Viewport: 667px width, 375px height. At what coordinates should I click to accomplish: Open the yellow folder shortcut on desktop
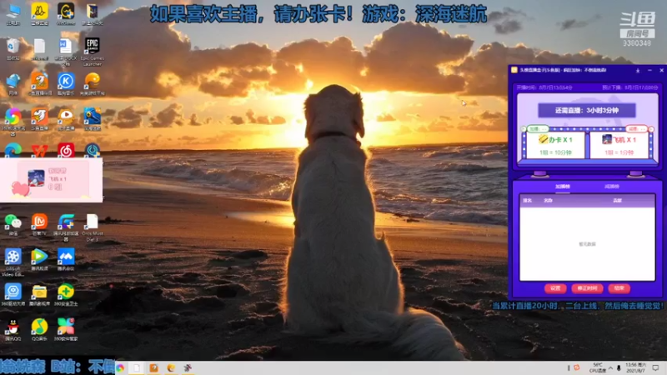(x=39, y=294)
